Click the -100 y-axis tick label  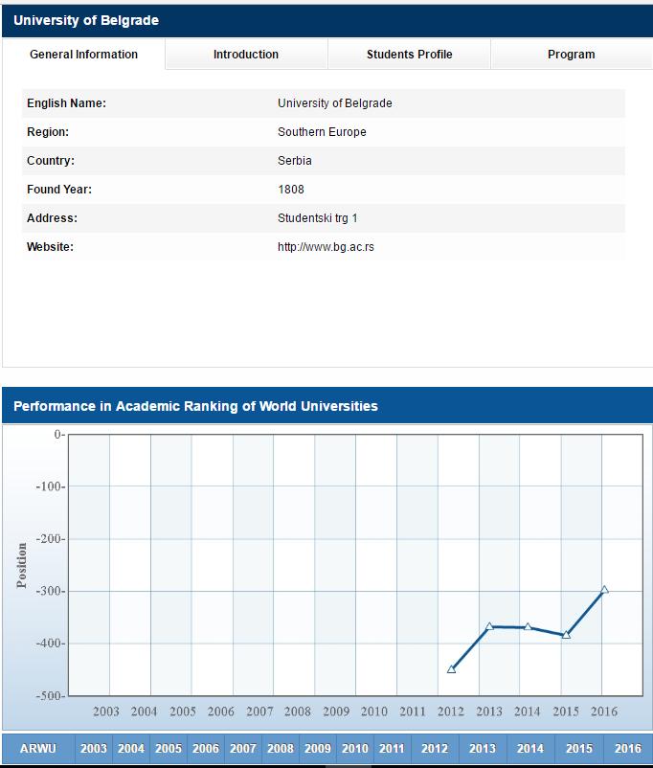50,486
